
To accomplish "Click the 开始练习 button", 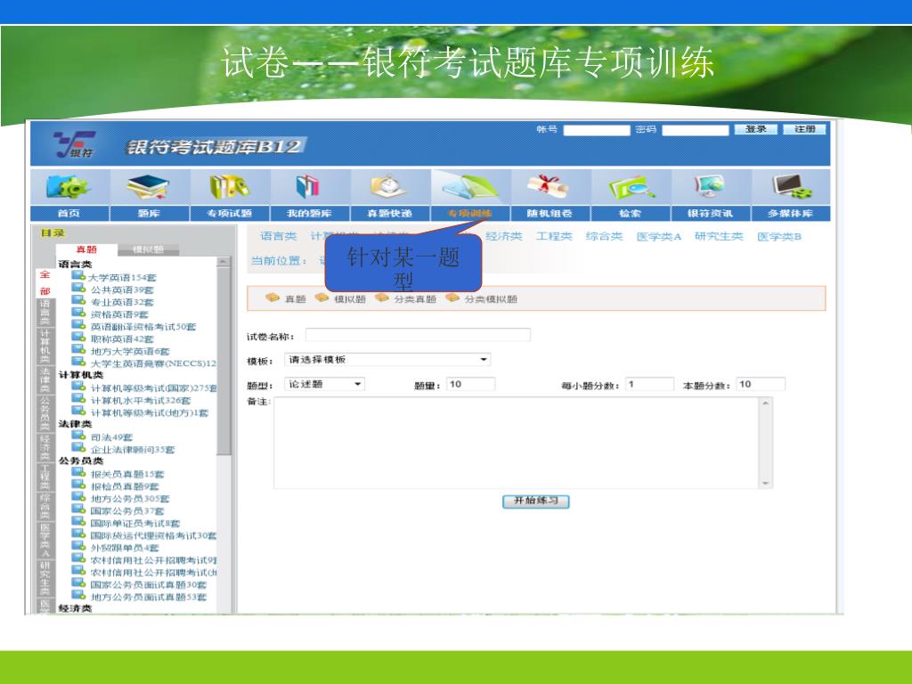I will tap(535, 501).
